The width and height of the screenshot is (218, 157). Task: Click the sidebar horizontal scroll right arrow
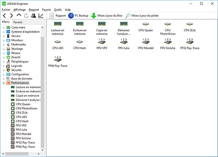pyautogui.click(x=38, y=154)
